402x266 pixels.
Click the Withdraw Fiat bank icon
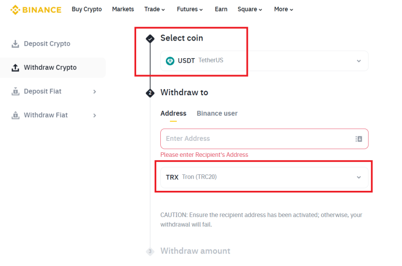pyautogui.click(x=16, y=115)
